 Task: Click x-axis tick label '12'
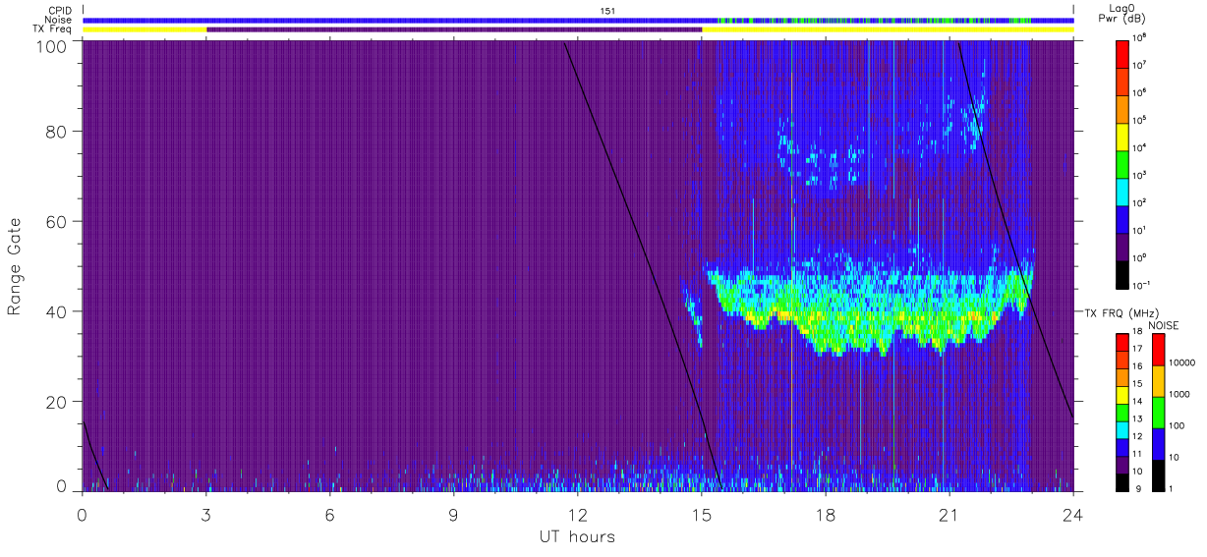(577, 515)
